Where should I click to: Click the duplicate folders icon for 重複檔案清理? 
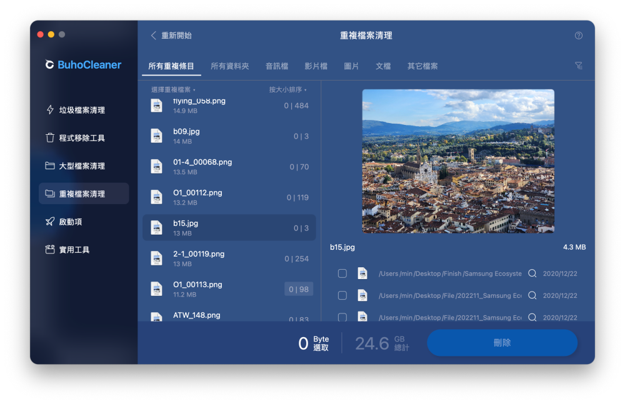coord(50,194)
